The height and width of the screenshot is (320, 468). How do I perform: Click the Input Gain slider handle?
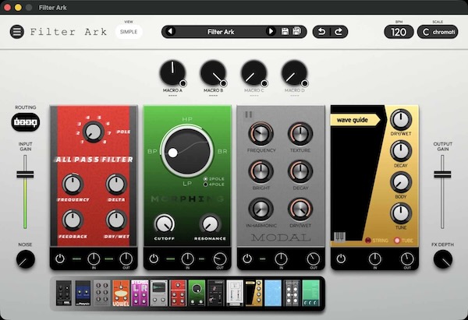click(25, 174)
